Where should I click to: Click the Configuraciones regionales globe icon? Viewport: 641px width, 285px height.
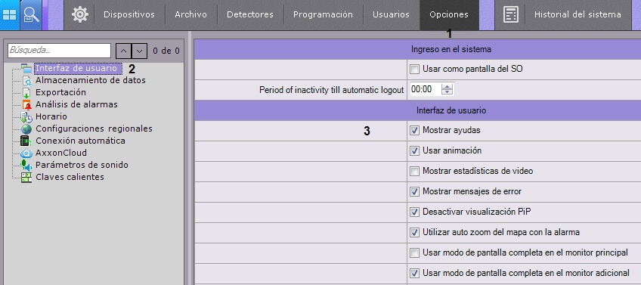(x=26, y=129)
